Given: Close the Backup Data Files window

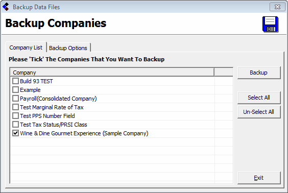Looking at the screenshot, I should pyautogui.click(x=277, y=7).
